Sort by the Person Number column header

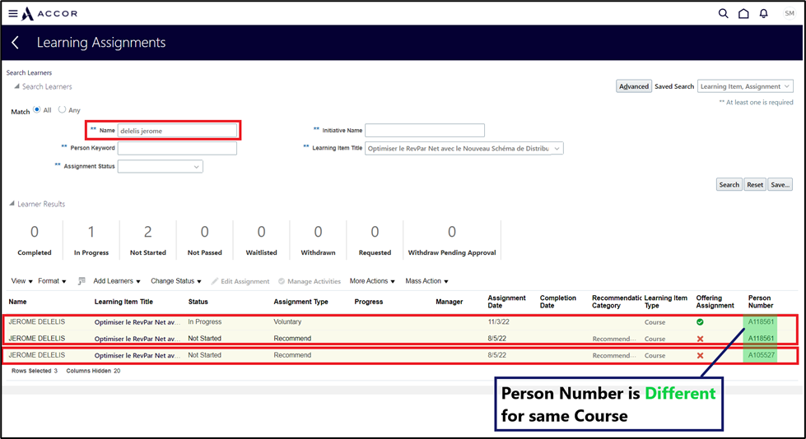(x=760, y=302)
